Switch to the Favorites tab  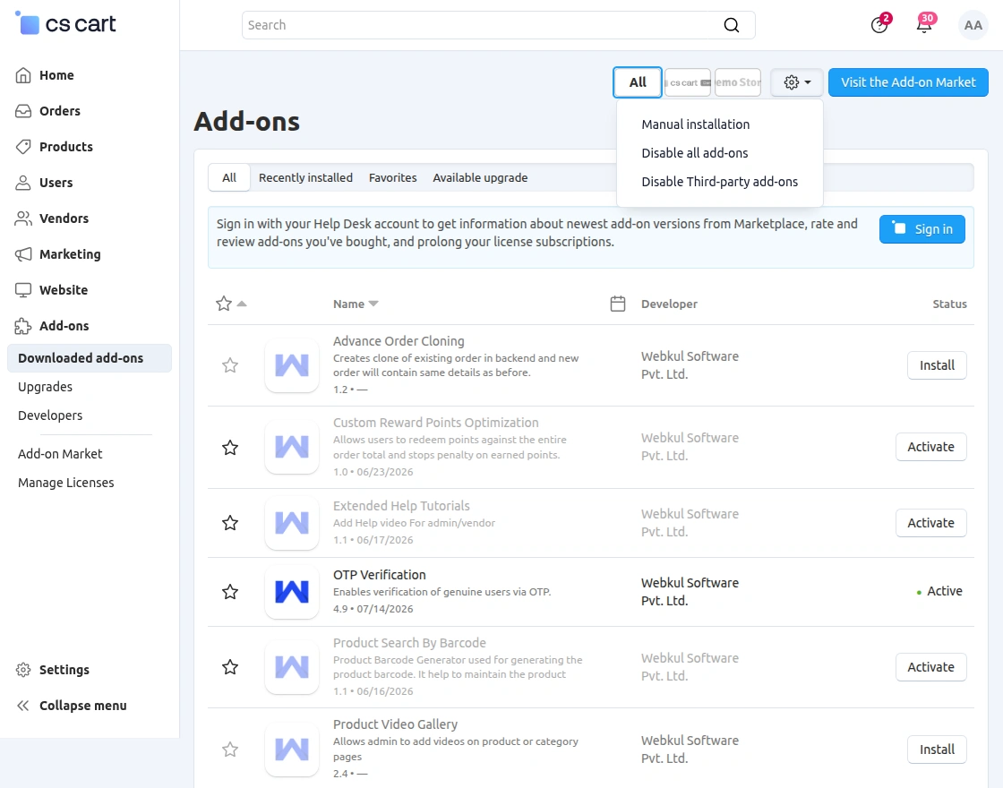393,178
